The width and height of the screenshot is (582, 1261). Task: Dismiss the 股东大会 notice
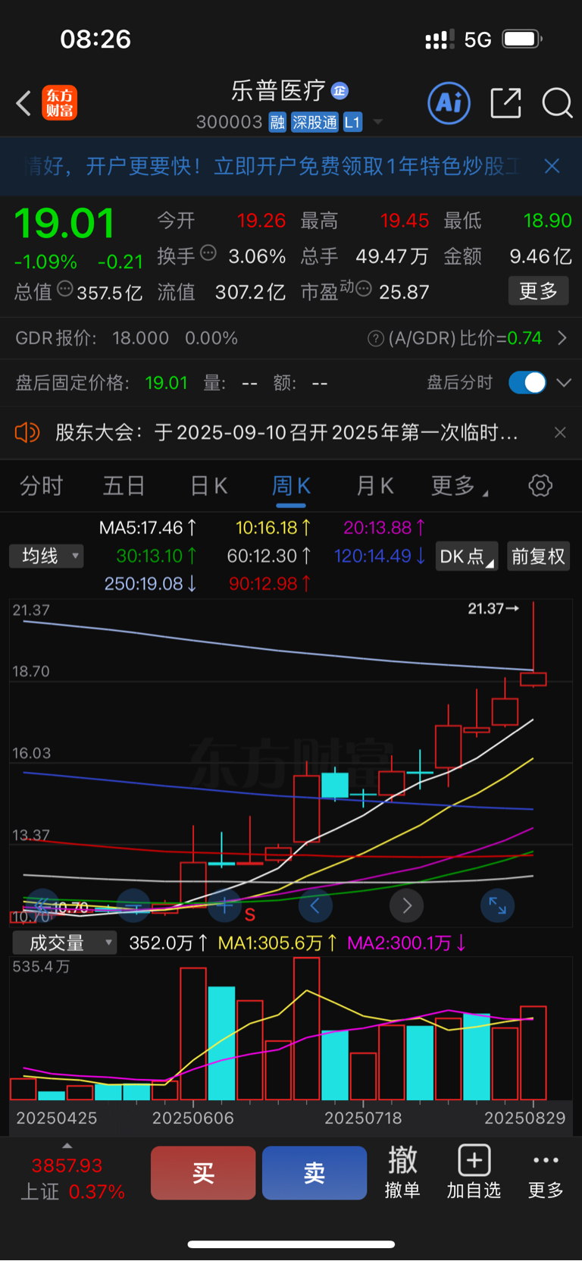[560, 432]
